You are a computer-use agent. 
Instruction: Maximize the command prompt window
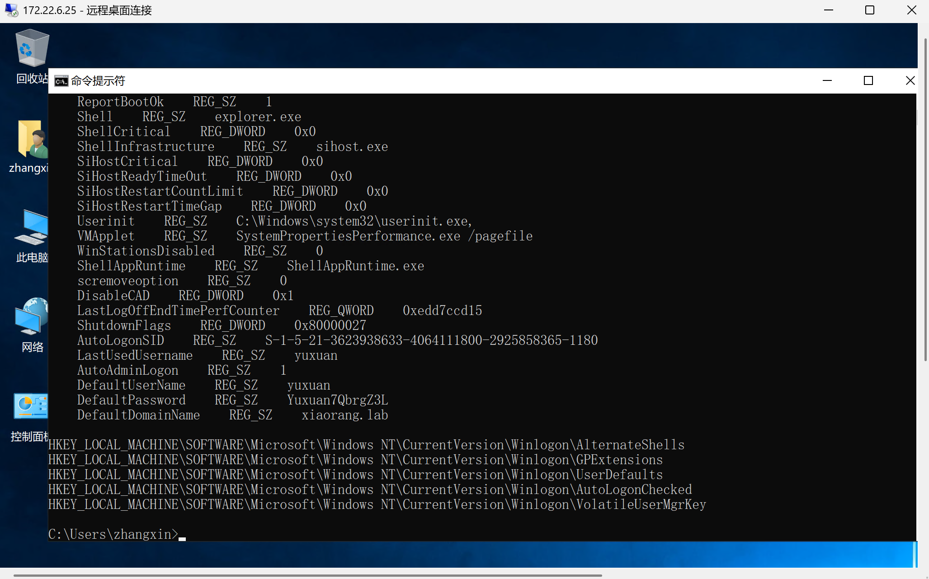pos(868,80)
